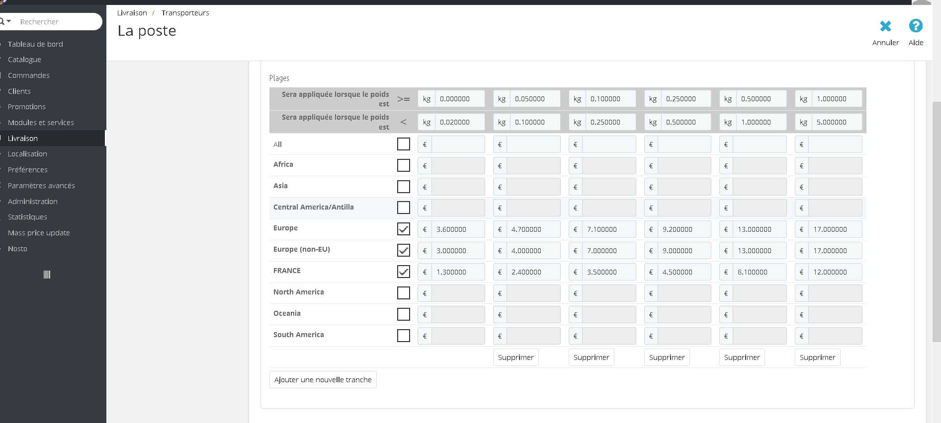Edit Europe (non-EU) price 9.000000
The image size is (941, 423).
pyautogui.click(x=684, y=251)
